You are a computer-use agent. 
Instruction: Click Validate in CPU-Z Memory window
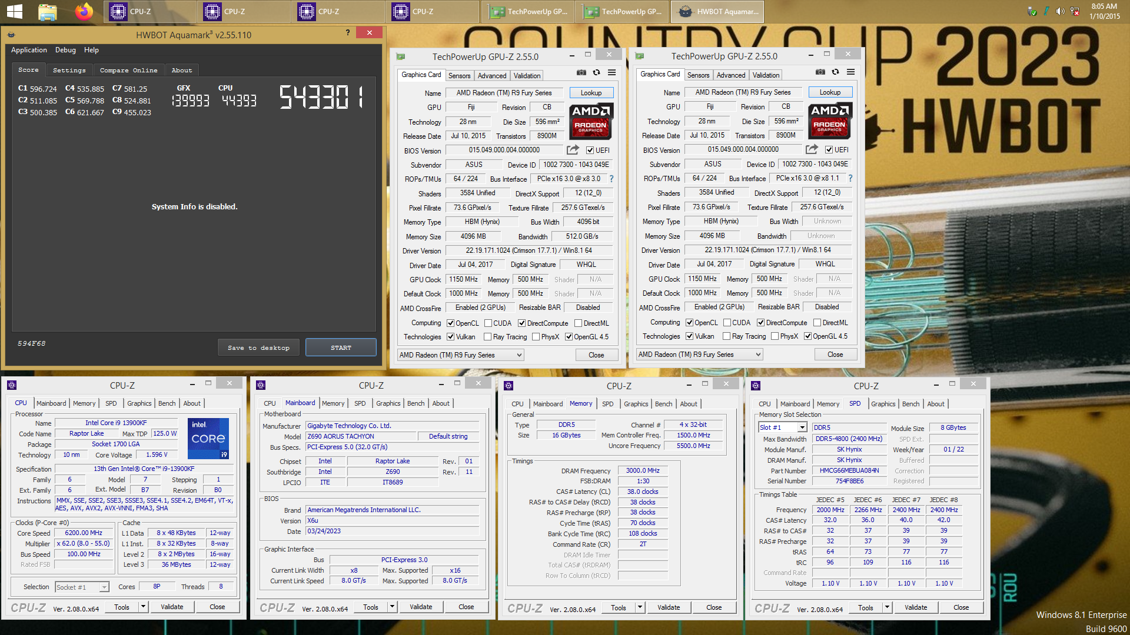(x=669, y=607)
